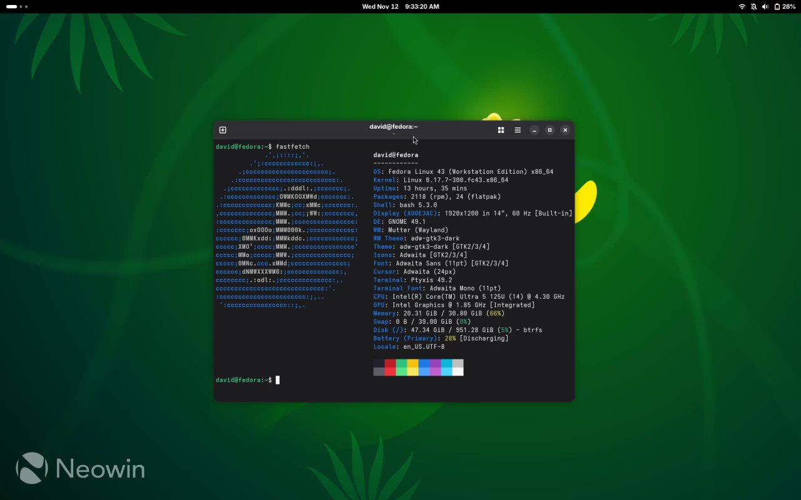The width and height of the screenshot is (801, 500).
Task: Click the speaker volume icon in the tray
Action: click(765, 7)
